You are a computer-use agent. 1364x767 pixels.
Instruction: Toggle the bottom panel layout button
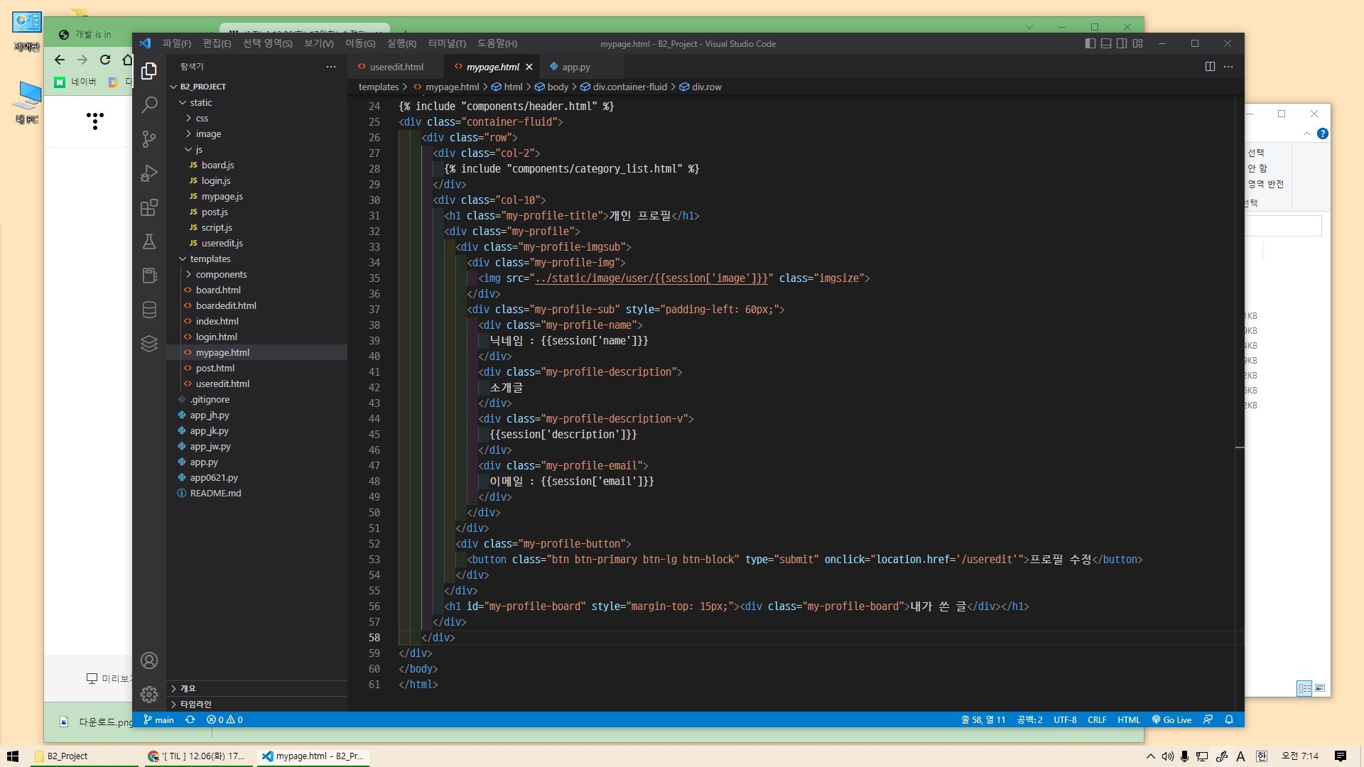[1106, 44]
